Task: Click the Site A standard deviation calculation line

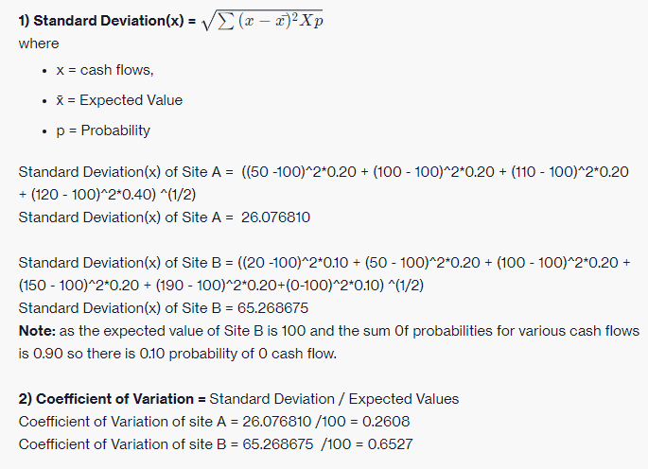Action: coord(324,171)
